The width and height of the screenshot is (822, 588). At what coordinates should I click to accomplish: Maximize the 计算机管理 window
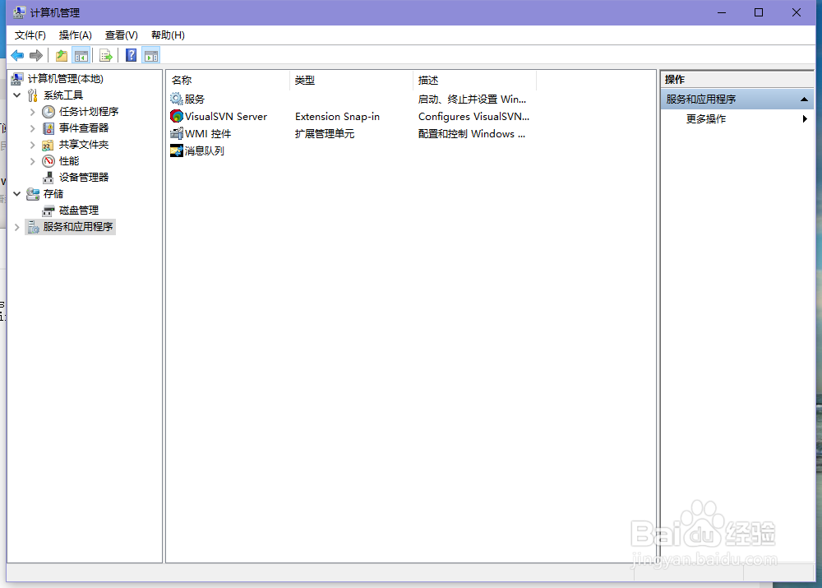click(x=759, y=12)
